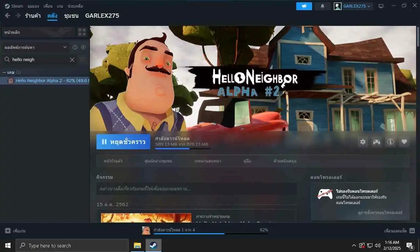This screenshot has width=420, height=252.
Task: Click the magnifier icon in the library search
Action: 7,59
